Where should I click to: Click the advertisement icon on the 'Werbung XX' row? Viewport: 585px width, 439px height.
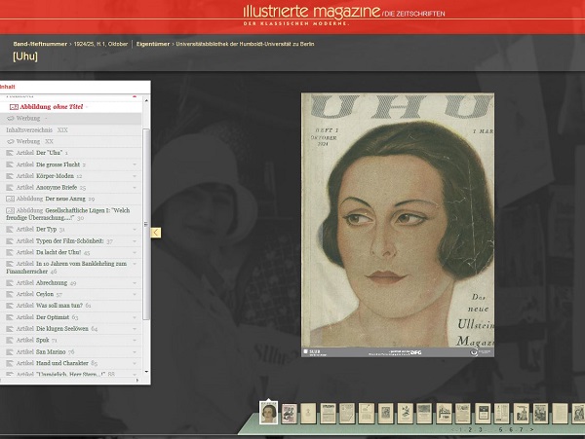click(11, 141)
